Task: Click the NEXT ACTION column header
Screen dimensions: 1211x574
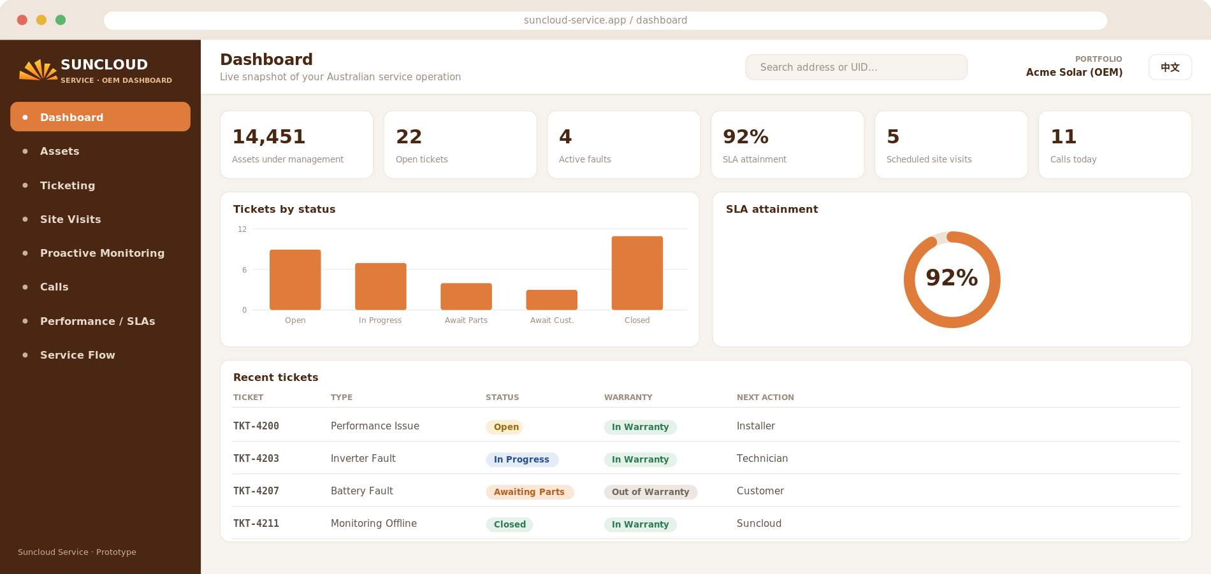Action: tap(765, 397)
